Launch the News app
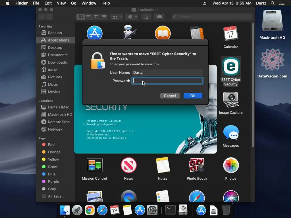 (129, 165)
